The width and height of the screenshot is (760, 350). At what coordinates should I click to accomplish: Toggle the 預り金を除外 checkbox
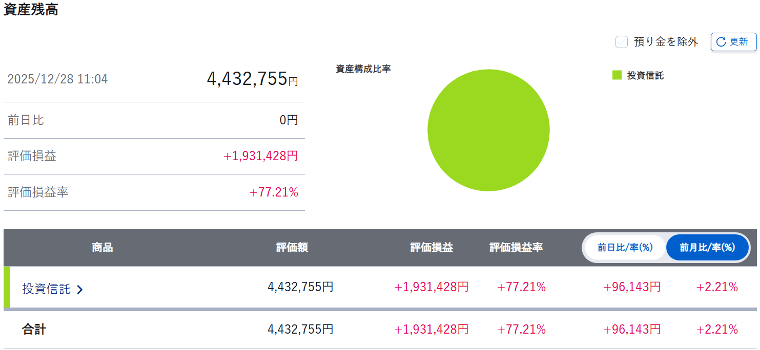point(622,42)
